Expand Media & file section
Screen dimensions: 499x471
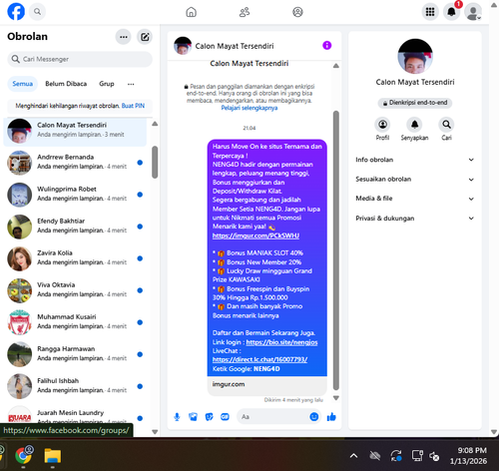click(x=414, y=199)
